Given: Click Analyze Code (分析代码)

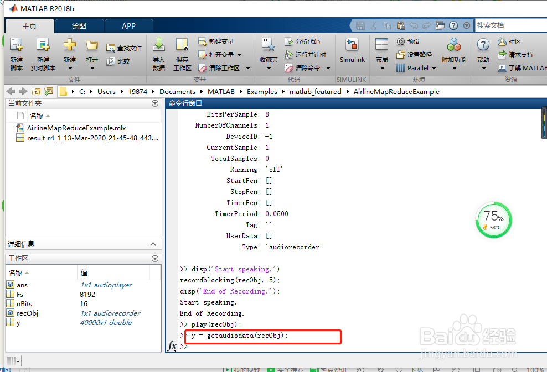Looking at the screenshot, I should click(x=302, y=41).
